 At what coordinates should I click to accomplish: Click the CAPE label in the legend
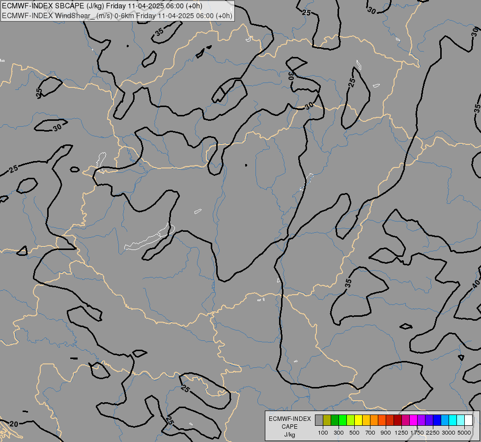pos(289,427)
